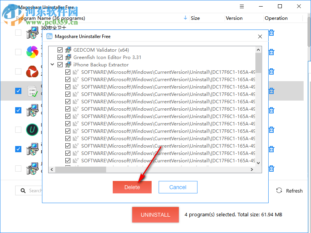Click the Cancel button
311x233 pixels.
coord(178,187)
